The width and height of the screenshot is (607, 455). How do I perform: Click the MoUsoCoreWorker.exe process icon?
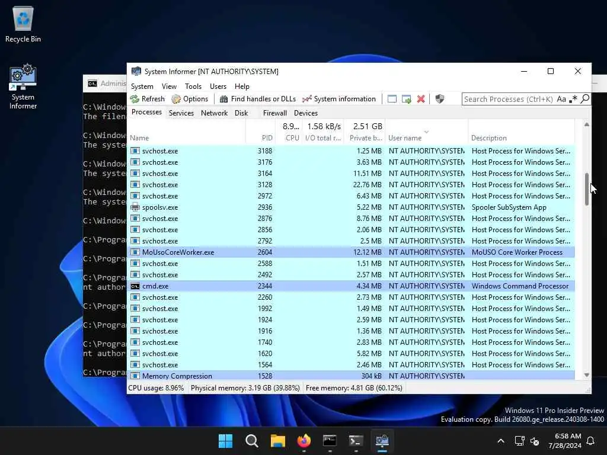tap(135, 252)
